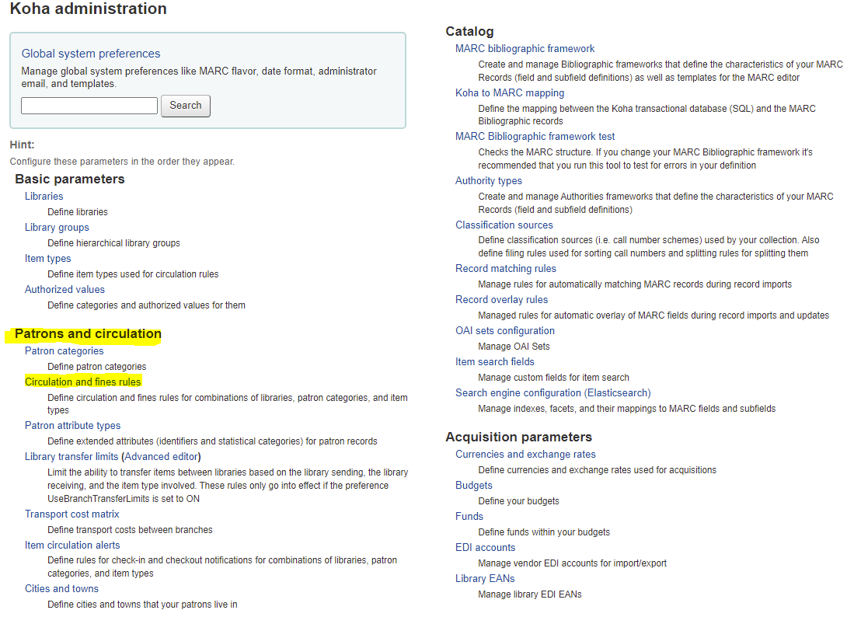
Task: Select 'Define funds within your budgets' text
Action: point(543,532)
